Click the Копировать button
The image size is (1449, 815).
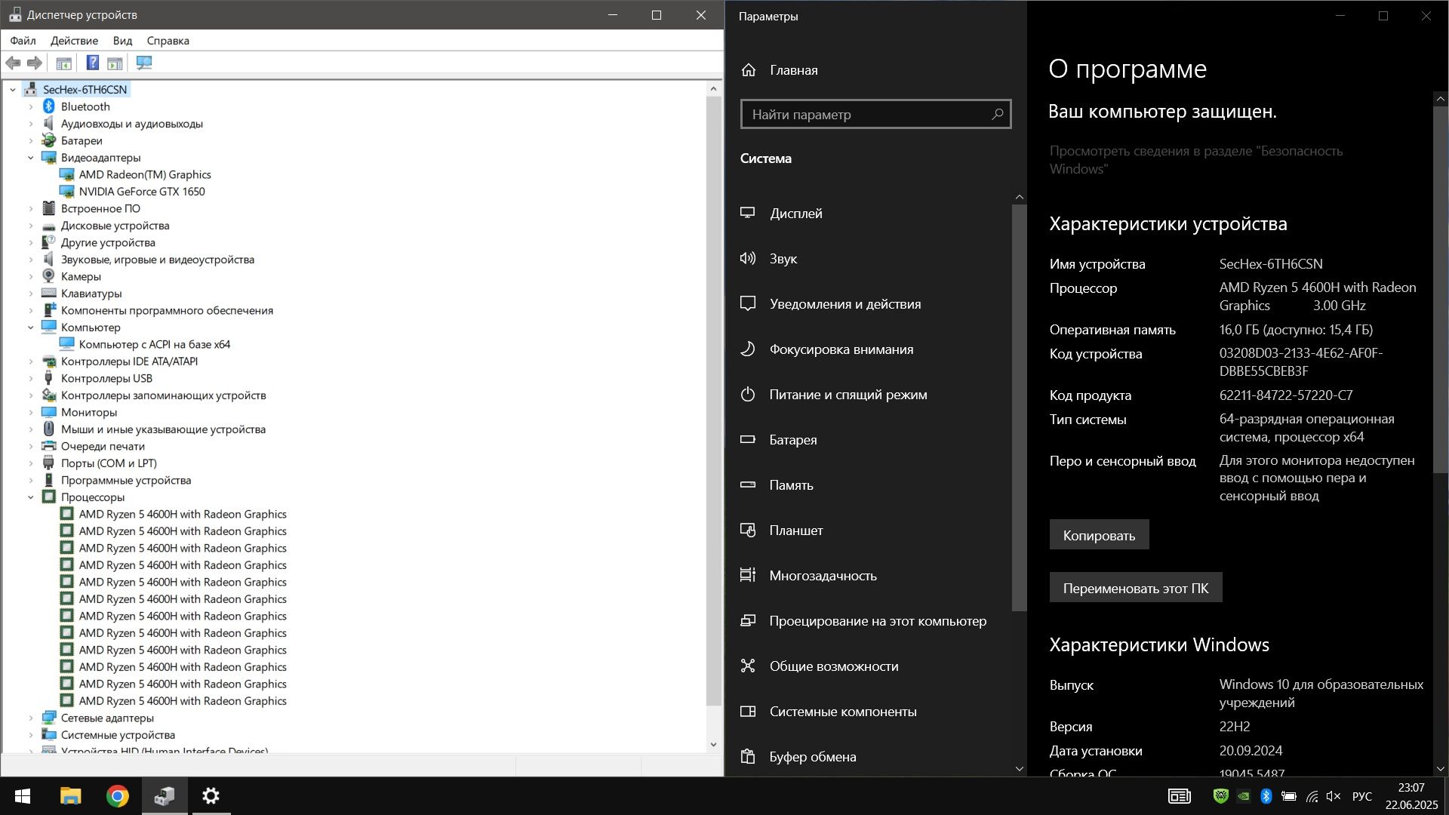click(1099, 535)
